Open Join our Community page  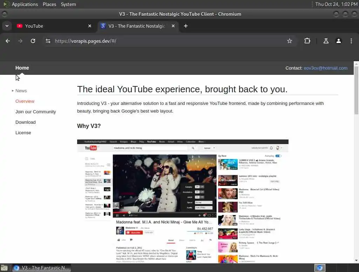pyautogui.click(x=35, y=112)
